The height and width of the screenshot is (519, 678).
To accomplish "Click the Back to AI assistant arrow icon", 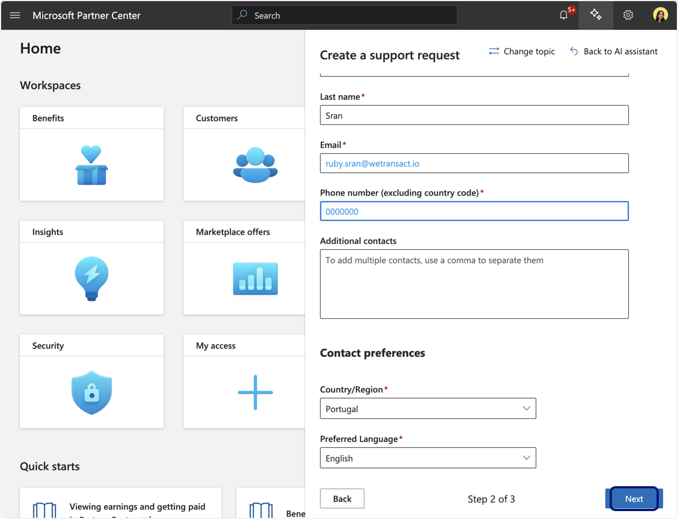I will 574,51.
